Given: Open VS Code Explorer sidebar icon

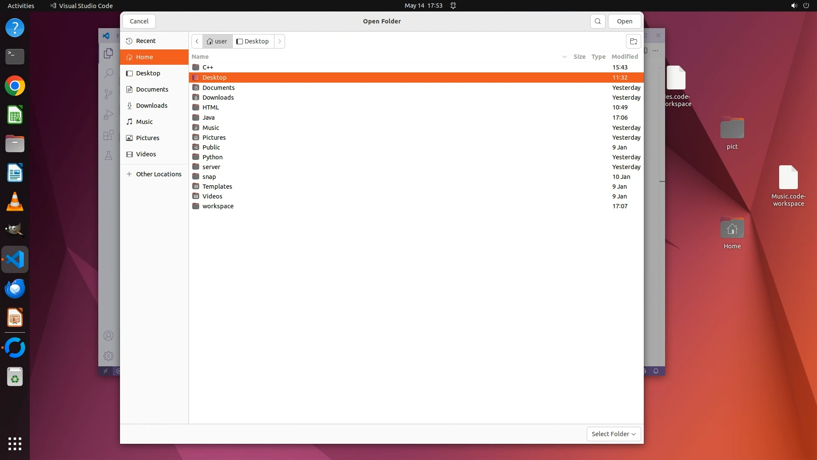Looking at the screenshot, I should coord(109,53).
